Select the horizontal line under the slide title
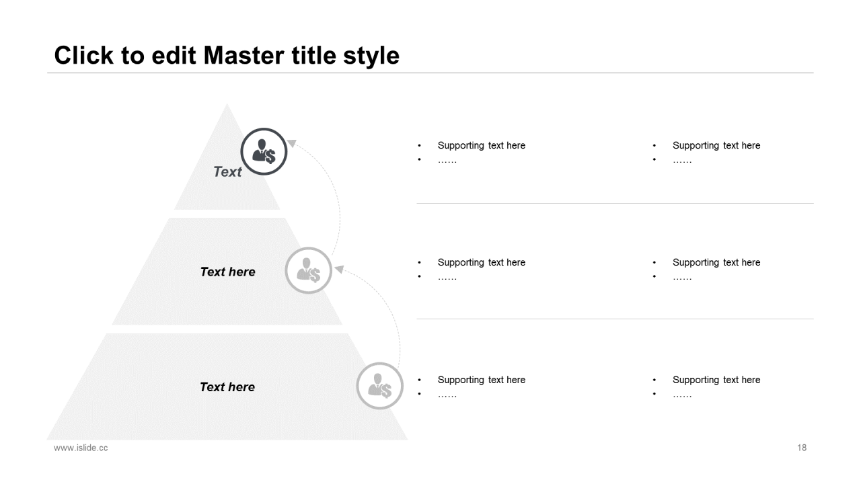Screen dimensions: 861x484 (430, 73)
